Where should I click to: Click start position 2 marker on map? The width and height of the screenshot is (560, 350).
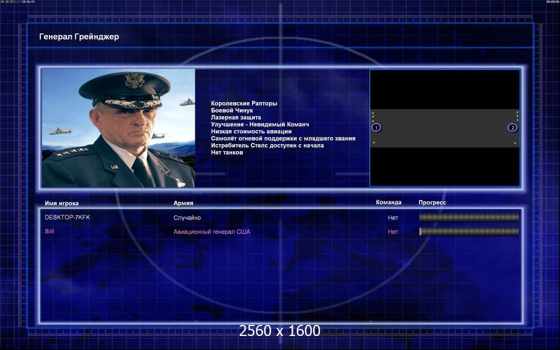point(513,128)
